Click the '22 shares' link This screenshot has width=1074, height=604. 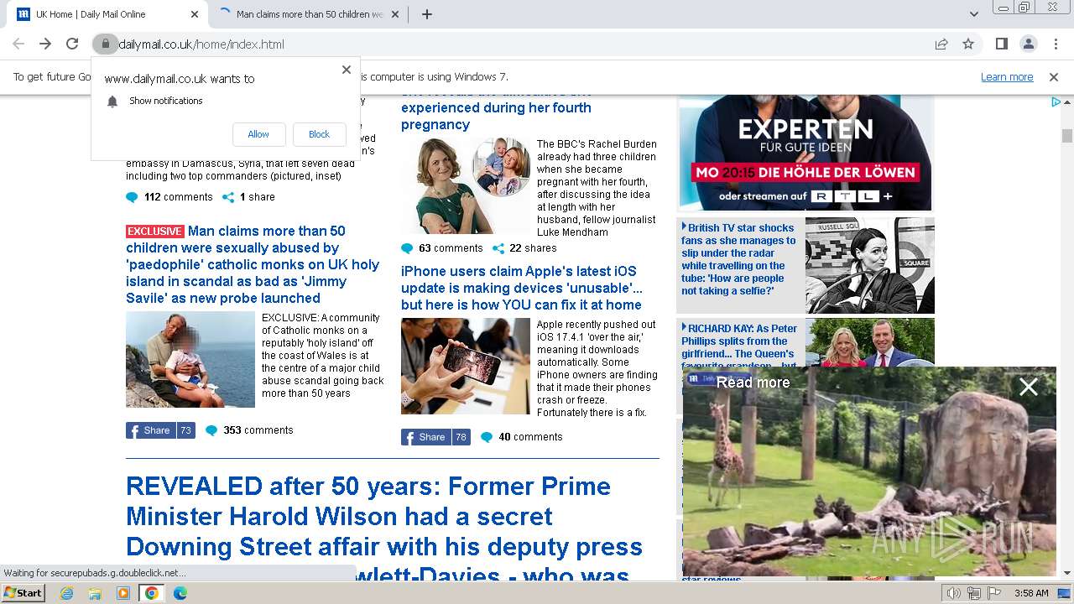524,248
